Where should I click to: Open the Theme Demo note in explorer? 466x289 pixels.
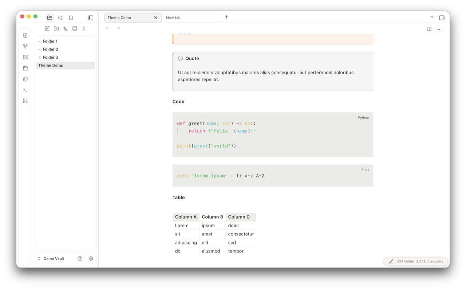[x=66, y=65]
